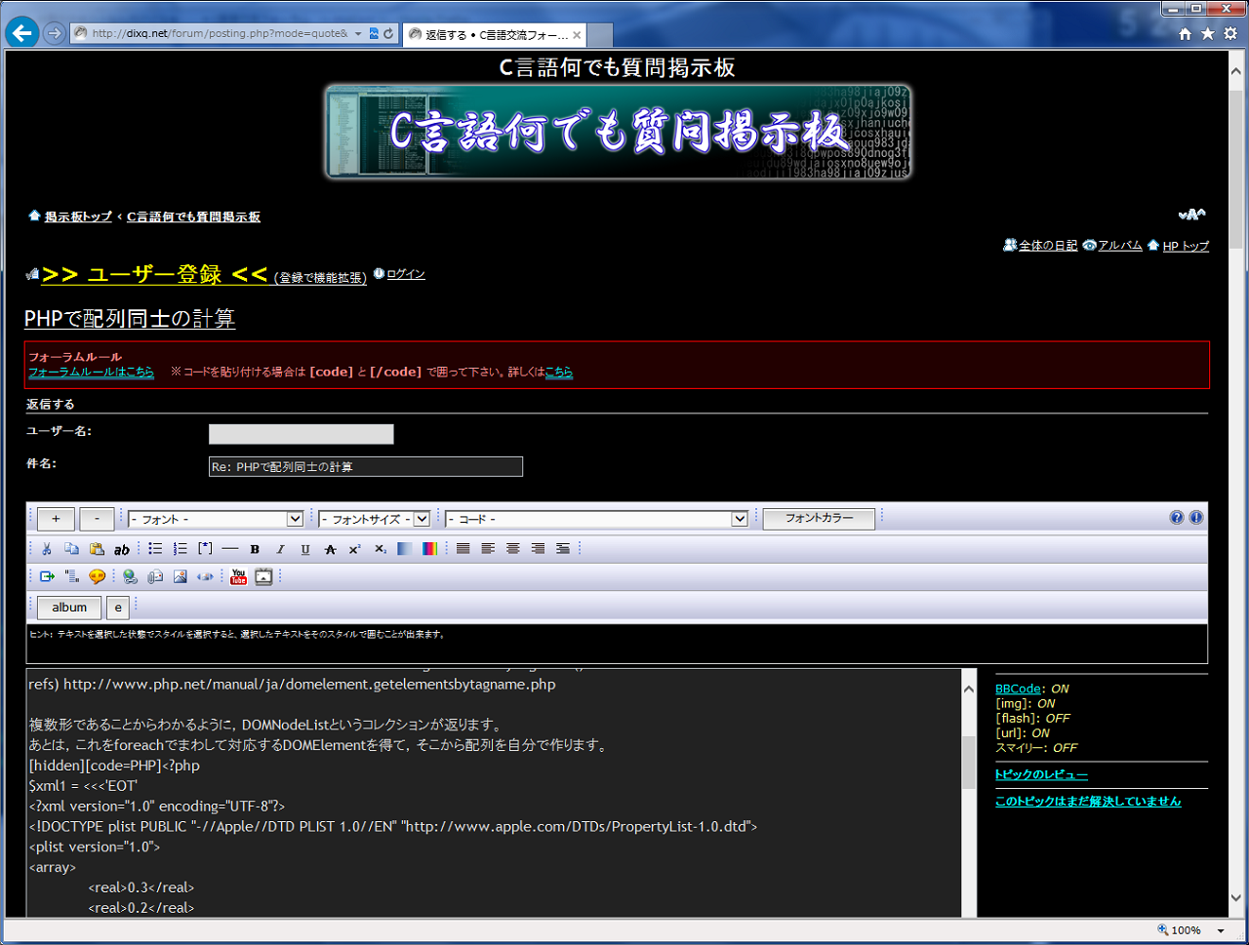
Task: Click the superscript icon
Action: (355, 549)
